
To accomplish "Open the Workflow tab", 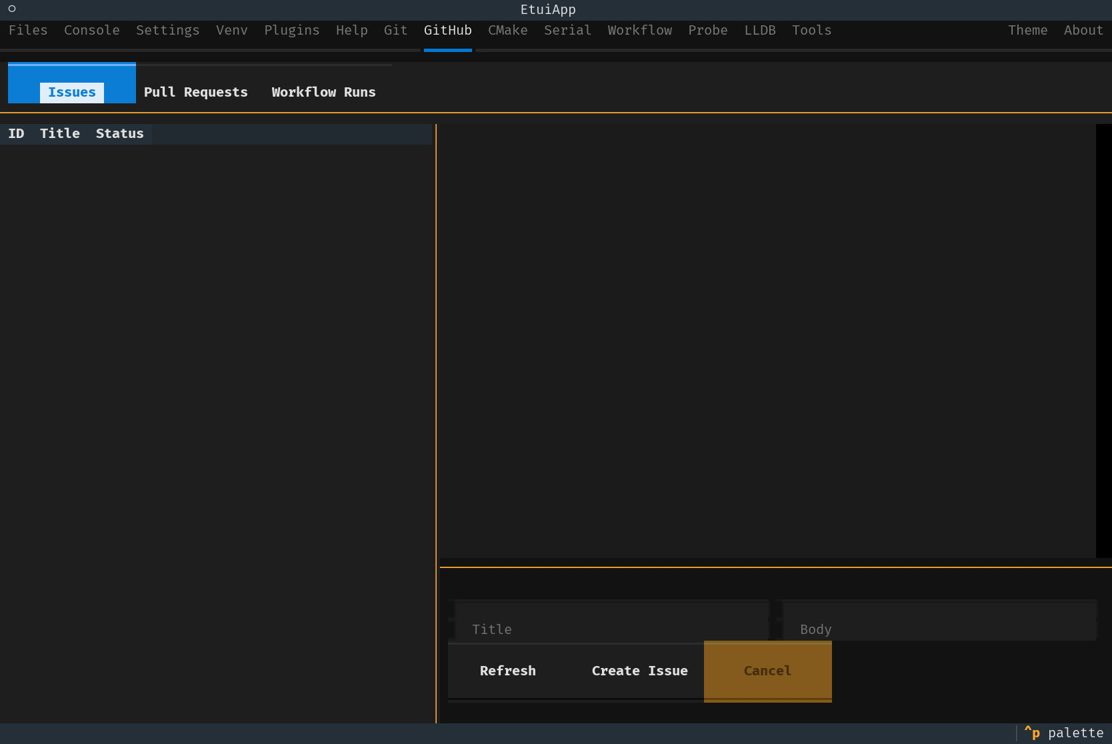I will pos(640,30).
